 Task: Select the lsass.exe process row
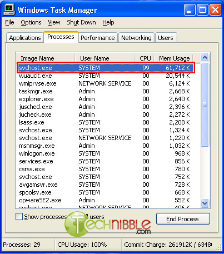tap(106, 122)
